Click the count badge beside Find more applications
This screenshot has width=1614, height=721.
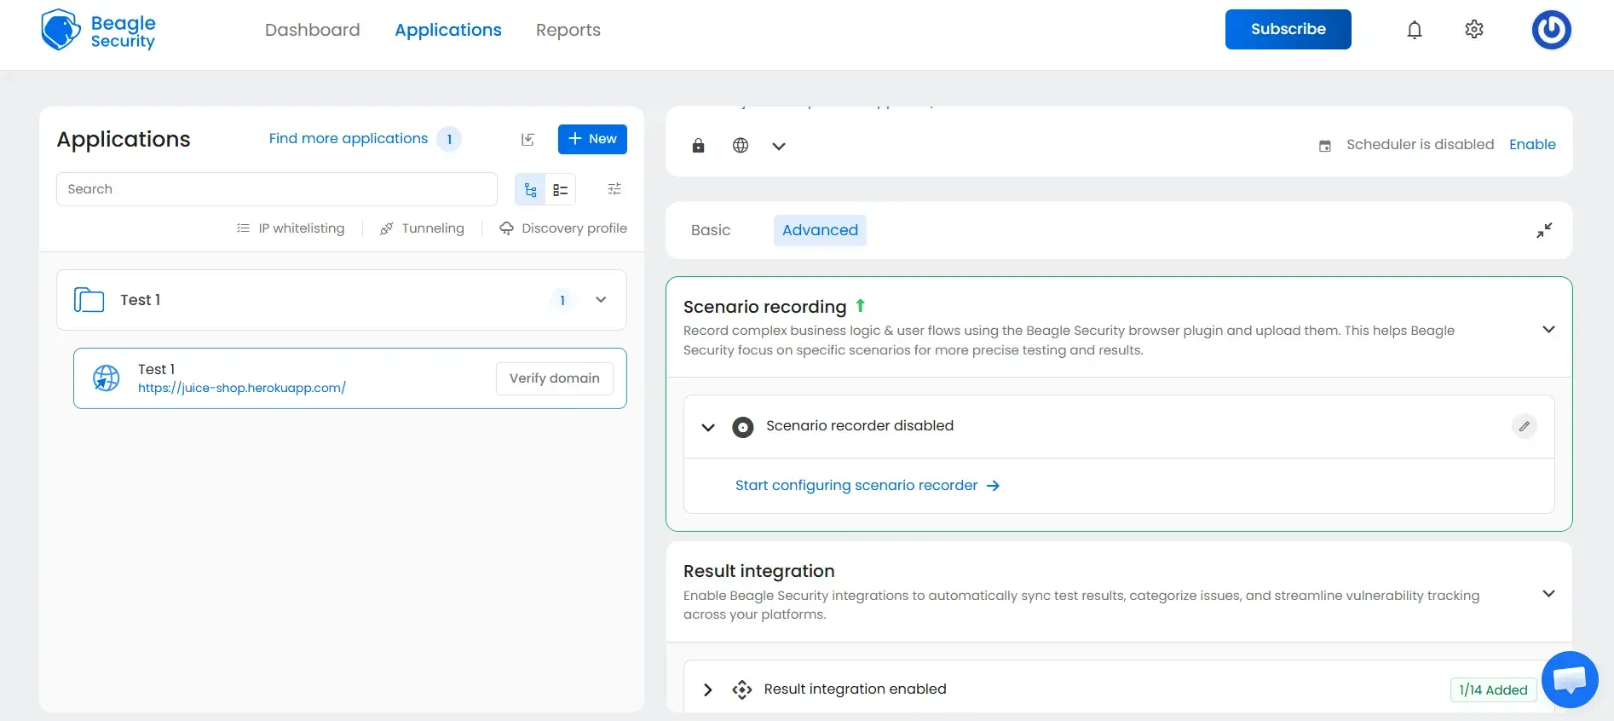click(449, 139)
